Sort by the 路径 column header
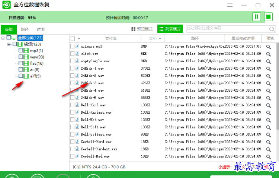279x178 pixels. pyautogui.click(x=195, y=38)
